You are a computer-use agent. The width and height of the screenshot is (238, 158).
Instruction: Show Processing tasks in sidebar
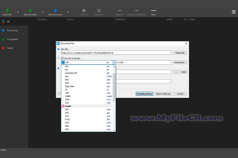pos(14,30)
